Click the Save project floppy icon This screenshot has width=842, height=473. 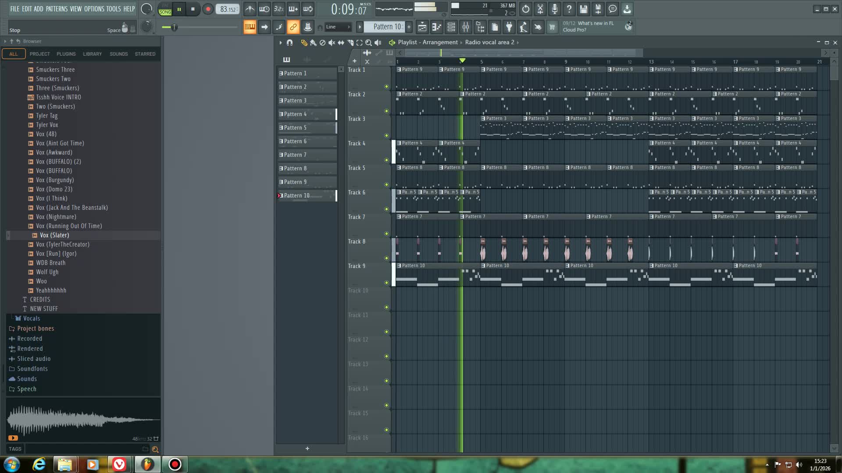tap(583, 9)
